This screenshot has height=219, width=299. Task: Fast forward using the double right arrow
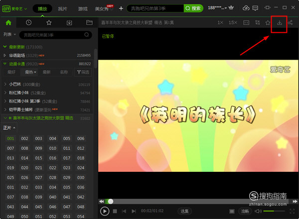tap(295, 201)
